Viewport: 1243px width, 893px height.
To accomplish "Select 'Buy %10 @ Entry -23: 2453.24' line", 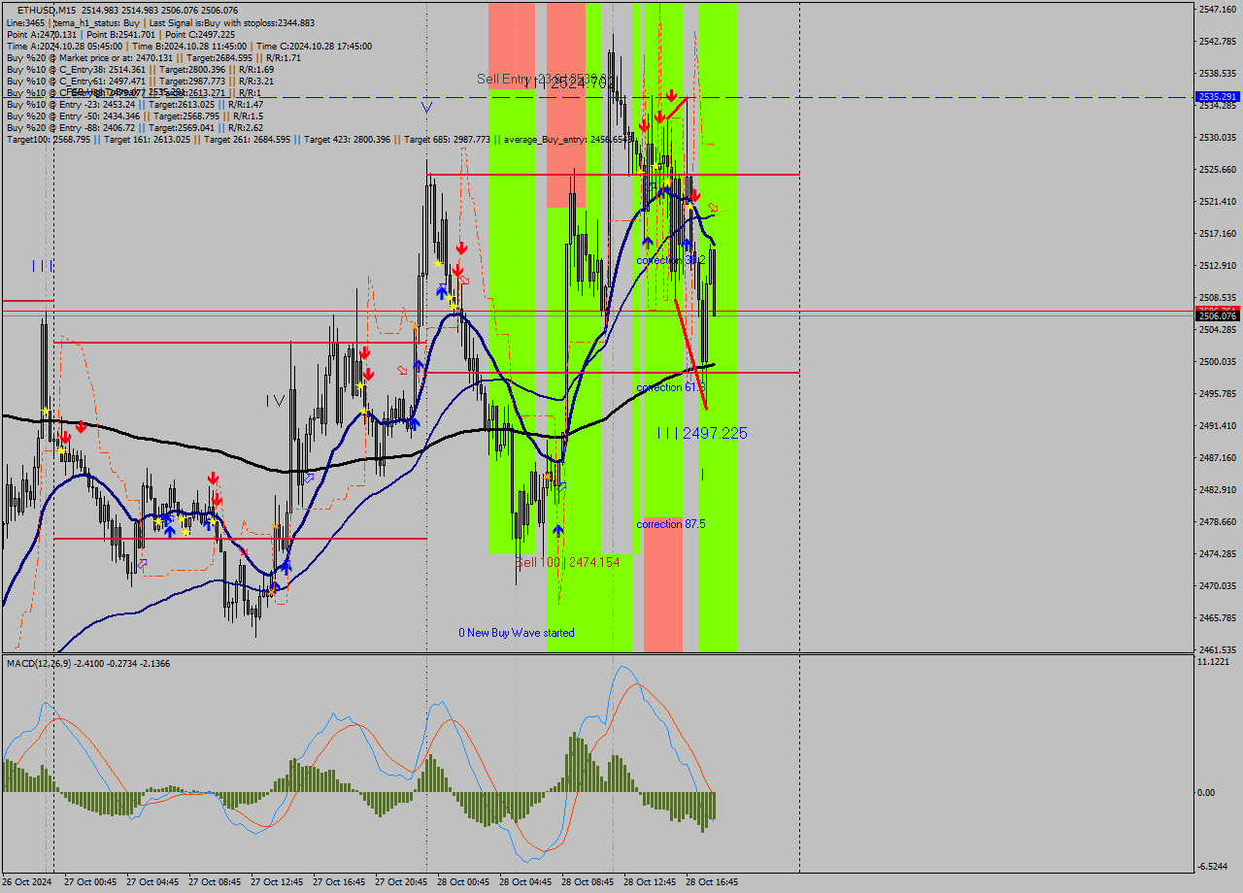I will coord(135,104).
